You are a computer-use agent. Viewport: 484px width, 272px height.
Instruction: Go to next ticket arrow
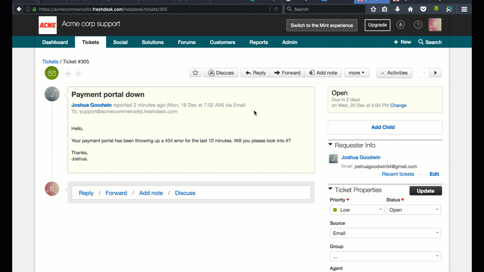[436, 73]
